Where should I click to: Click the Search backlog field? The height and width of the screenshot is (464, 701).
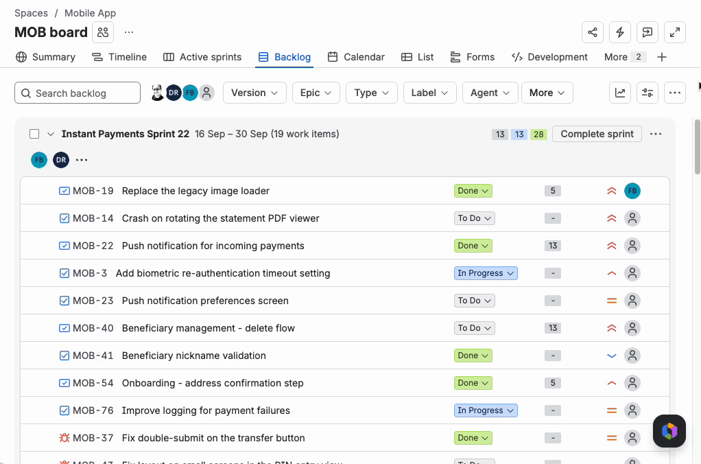click(78, 93)
